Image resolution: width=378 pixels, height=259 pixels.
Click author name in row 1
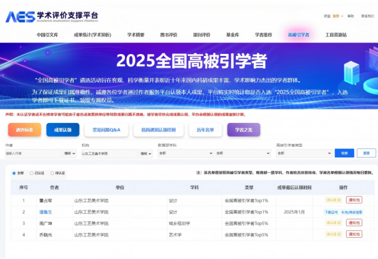(x=46, y=200)
